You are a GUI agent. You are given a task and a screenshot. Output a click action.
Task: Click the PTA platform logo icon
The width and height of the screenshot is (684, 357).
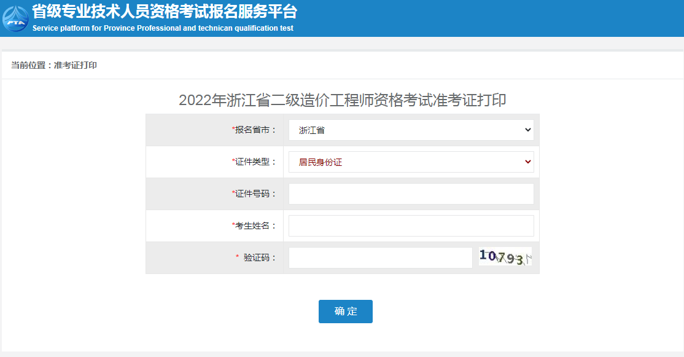pyautogui.click(x=15, y=18)
